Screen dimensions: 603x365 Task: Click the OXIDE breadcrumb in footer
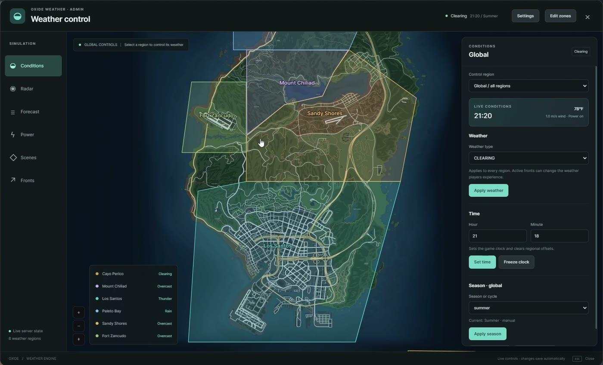coord(14,359)
